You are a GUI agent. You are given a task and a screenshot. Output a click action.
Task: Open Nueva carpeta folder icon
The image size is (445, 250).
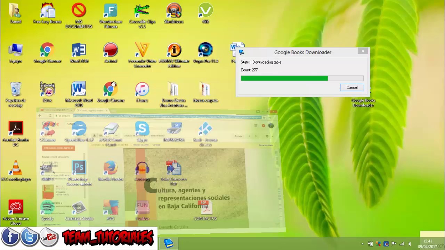(x=205, y=92)
